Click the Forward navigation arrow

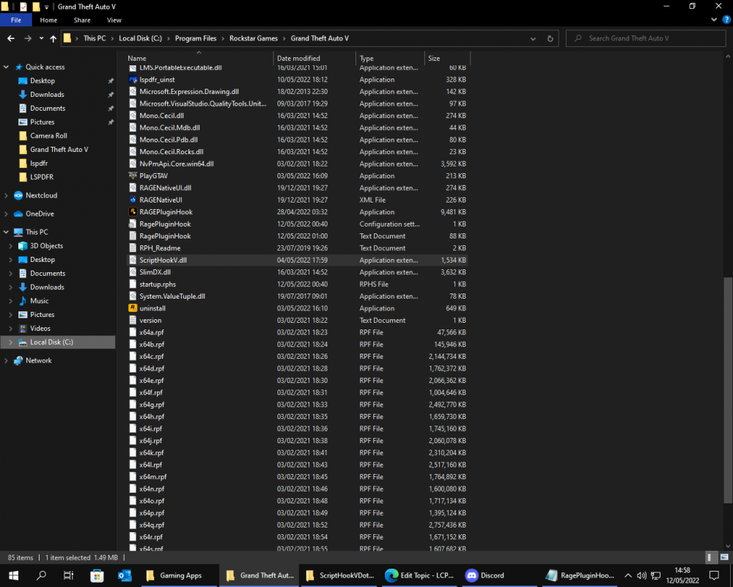coord(28,38)
